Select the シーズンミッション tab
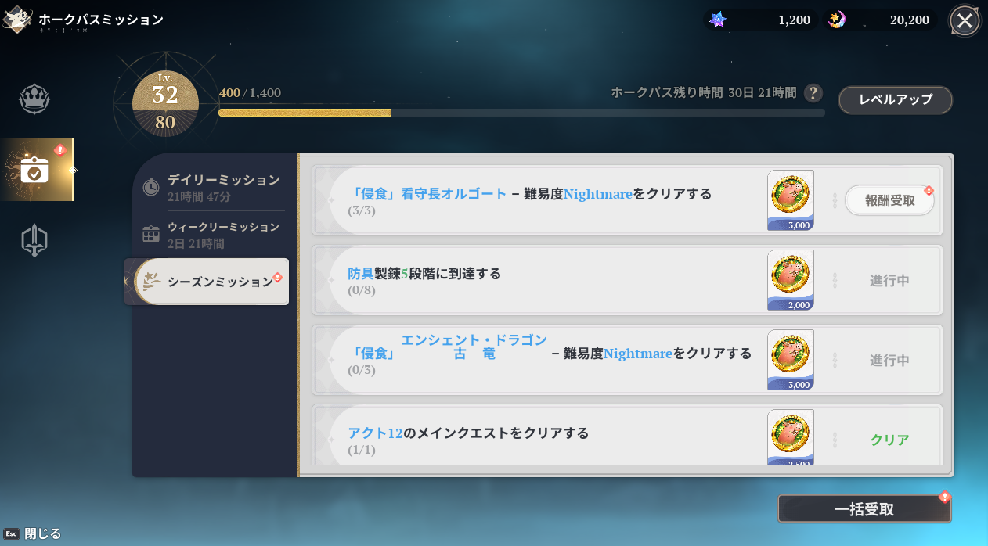988x546 pixels. coord(211,282)
